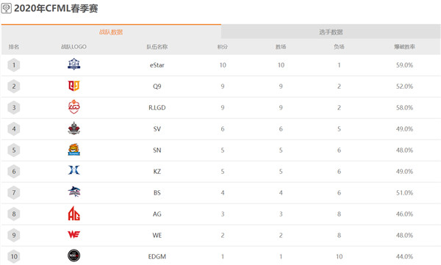Click the SN tiger logo

pos(74,150)
